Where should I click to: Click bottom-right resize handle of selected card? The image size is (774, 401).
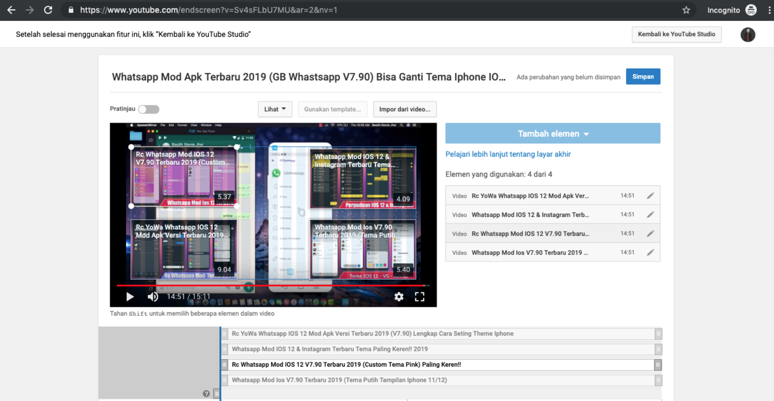pos(237,206)
